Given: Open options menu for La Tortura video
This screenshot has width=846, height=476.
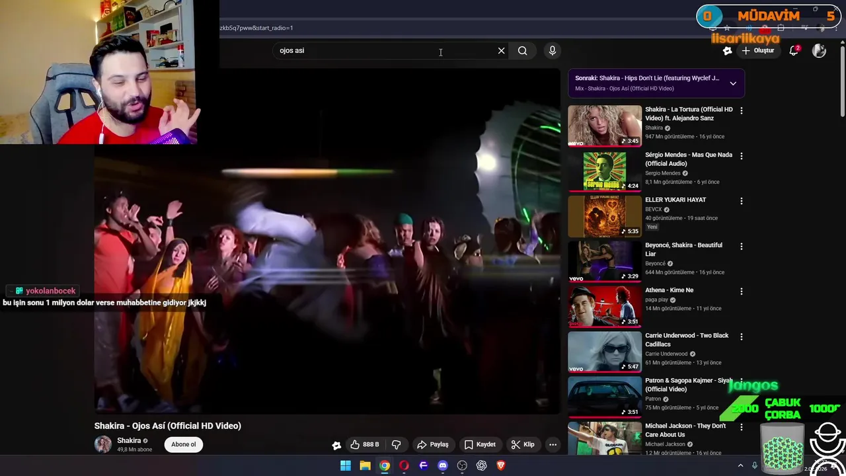Looking at the screenshot, I should pyautogui.click(x=741, y=110).
